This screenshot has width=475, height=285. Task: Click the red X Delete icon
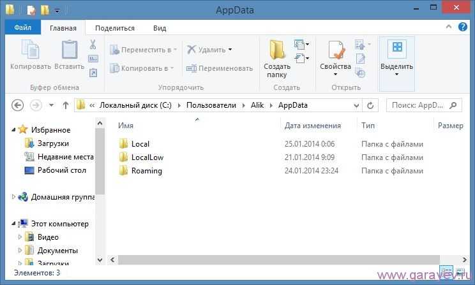click(191, 49)
